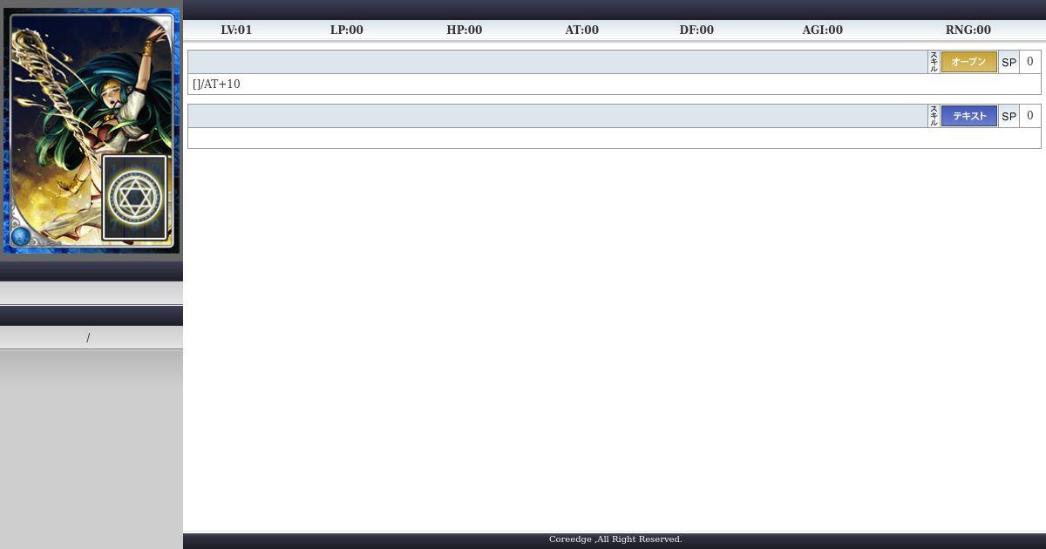Viewport: 1046px width, 549px height.
Task: Select the LV:01 stat label
Action: click(x=236, y=30)
